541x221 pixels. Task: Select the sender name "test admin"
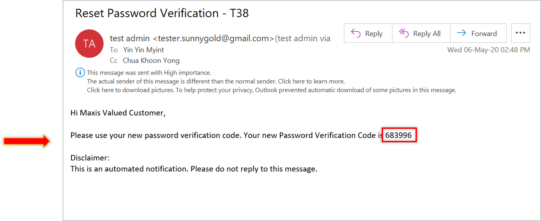pyautogui.click(x=130, y=38)
